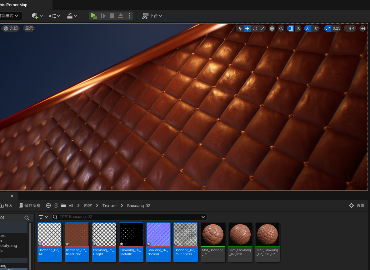Click the 保存所有 save all button
Image resolution: width=370 pixels, height=270 pixels.
(x=30, y=205)
